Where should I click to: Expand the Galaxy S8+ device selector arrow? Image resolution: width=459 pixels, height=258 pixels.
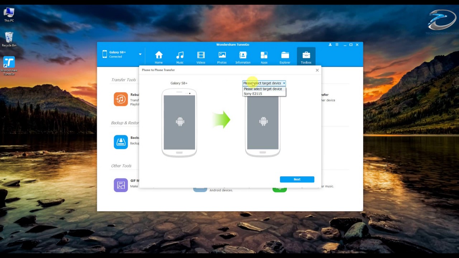coord(140,54)
